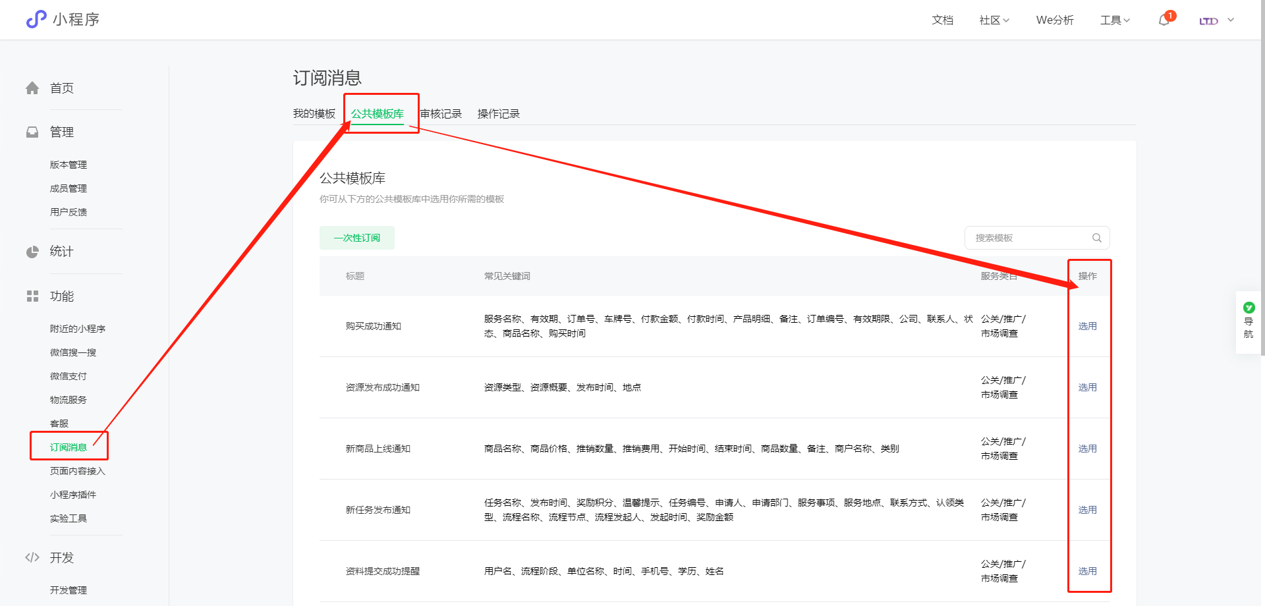Viewport: 1265px width, 606px height.
Task: Click the management inbox icon
Action: (32, 132)
